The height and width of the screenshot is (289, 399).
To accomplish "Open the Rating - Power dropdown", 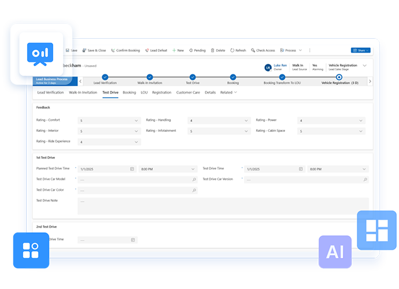I will coord(361,121).
